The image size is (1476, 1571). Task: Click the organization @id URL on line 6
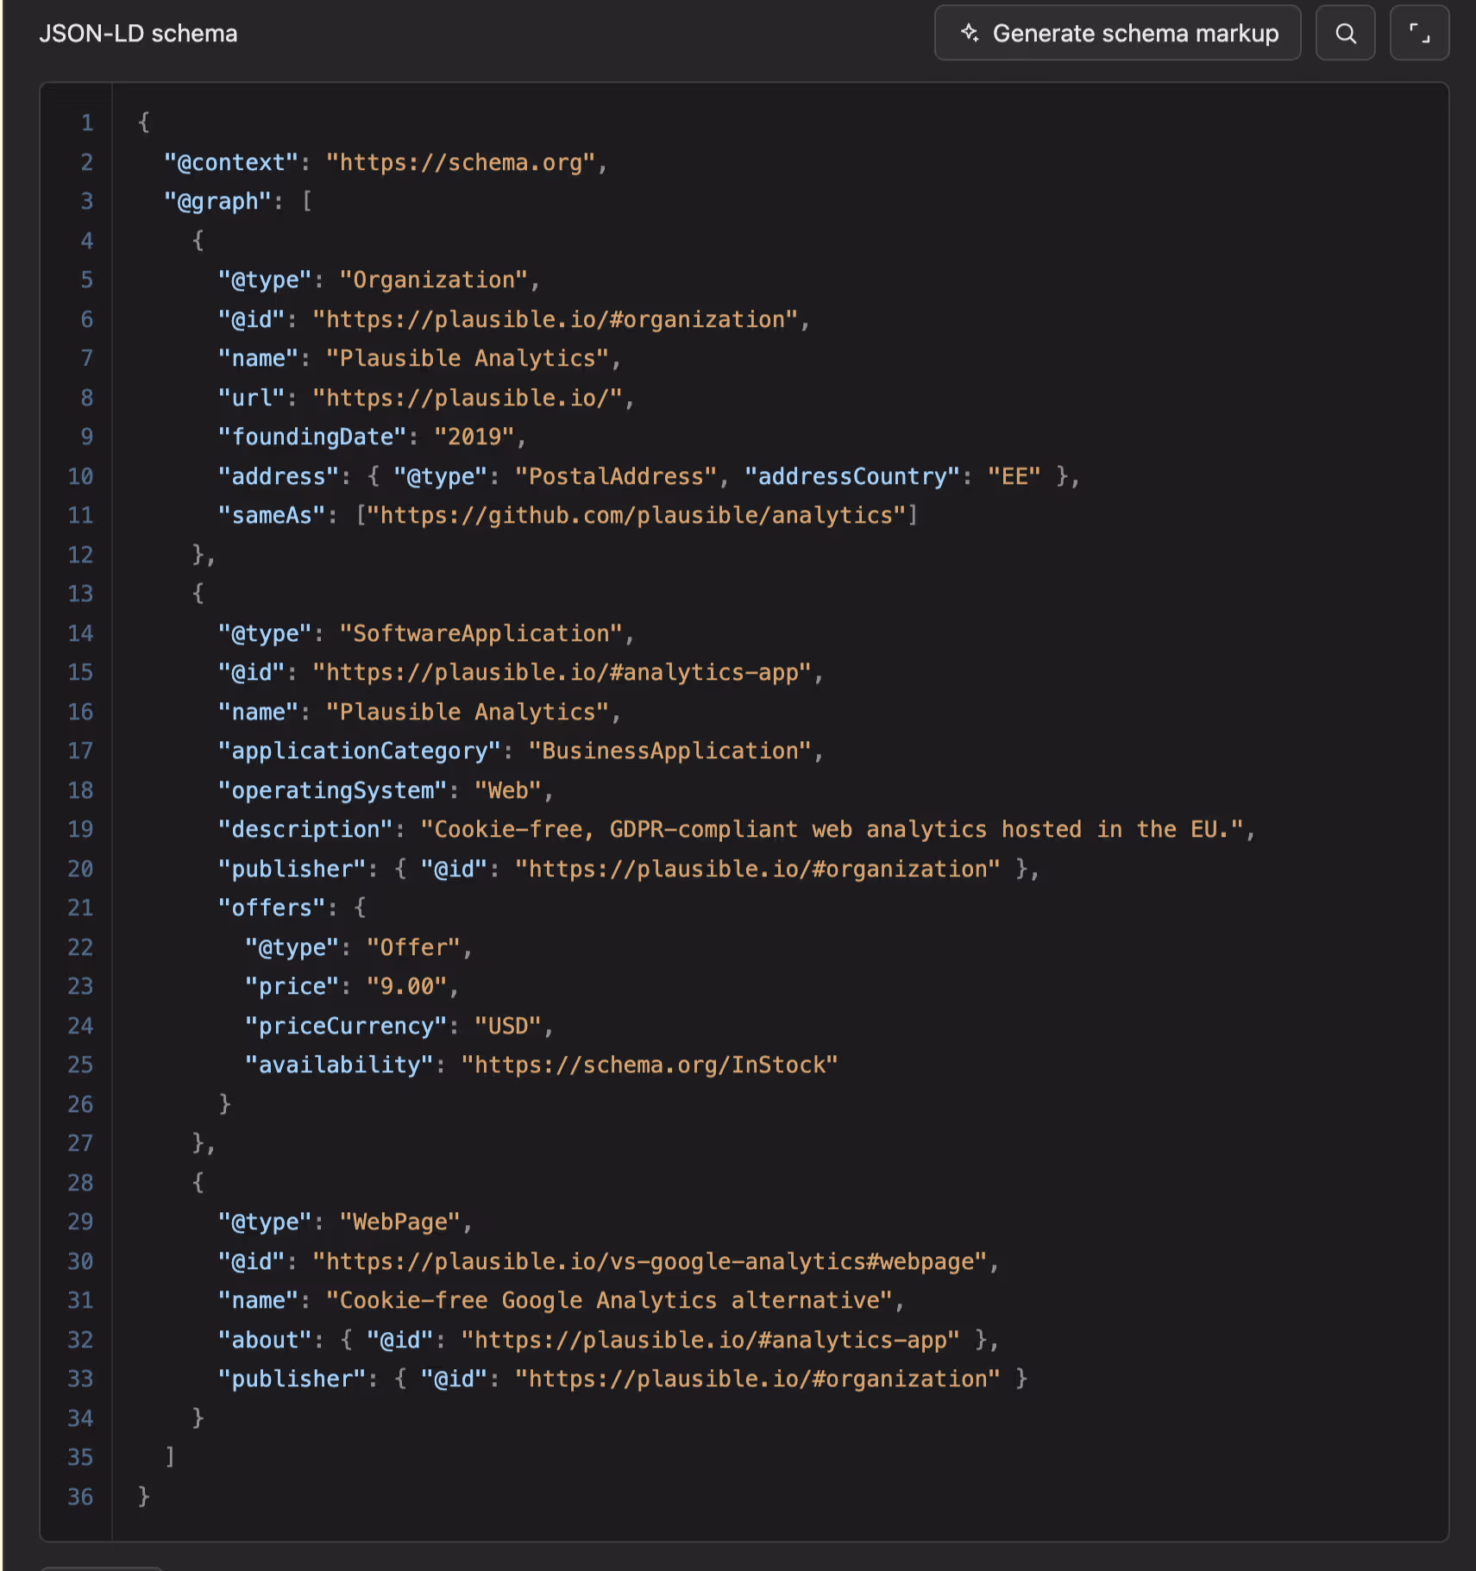coord(556,319)
